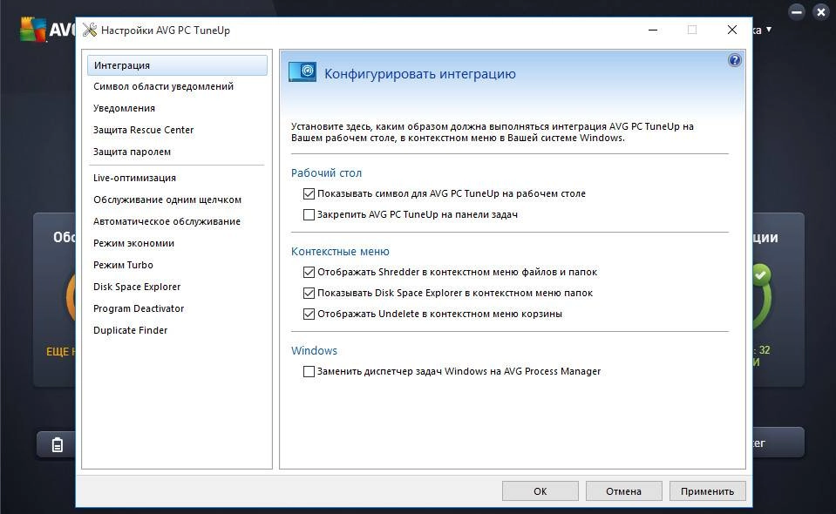Minimize the background AVG main window
Image resolution: width=836 pixels, height=514 pixels.
click(x=797, y=11)
